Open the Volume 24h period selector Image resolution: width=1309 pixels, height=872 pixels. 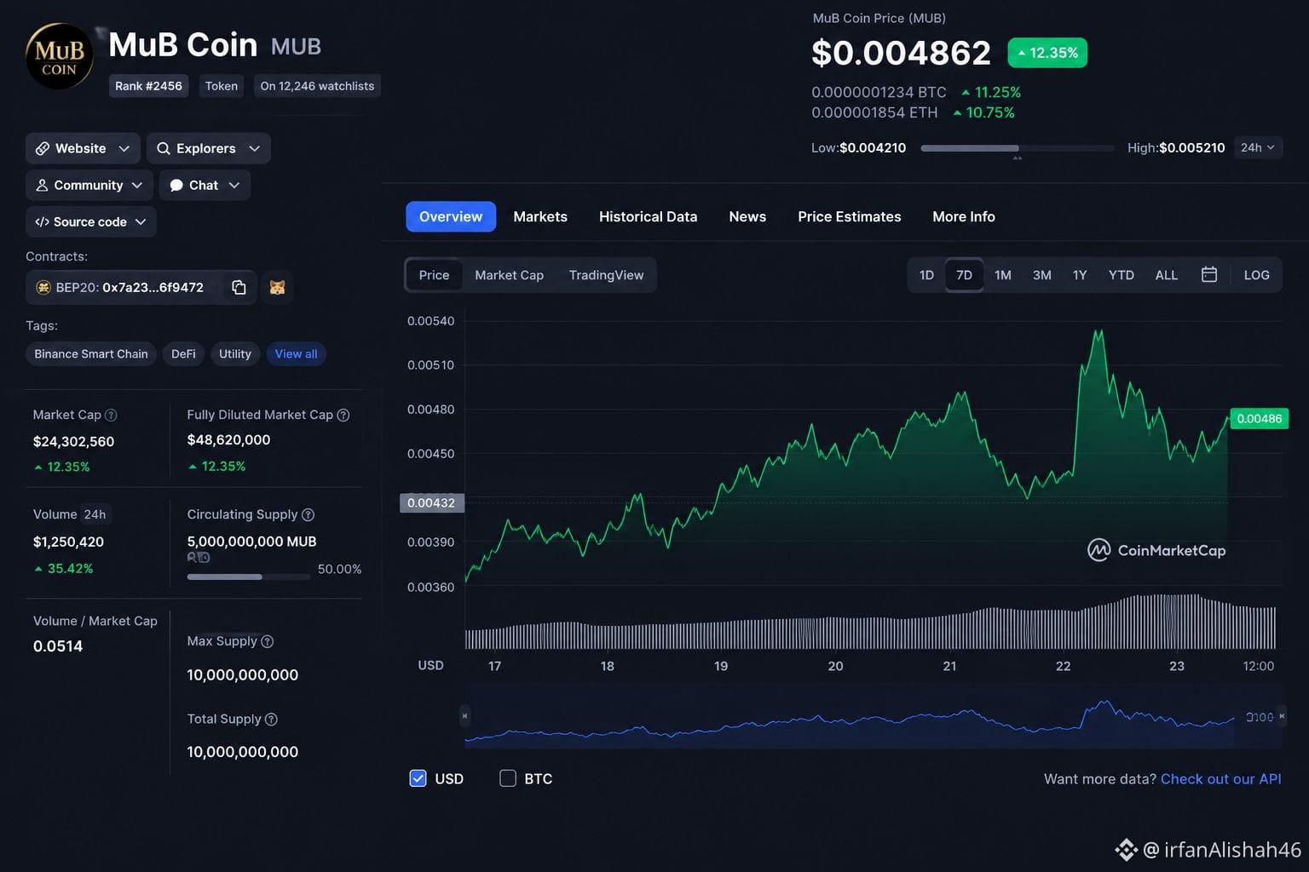95,514
